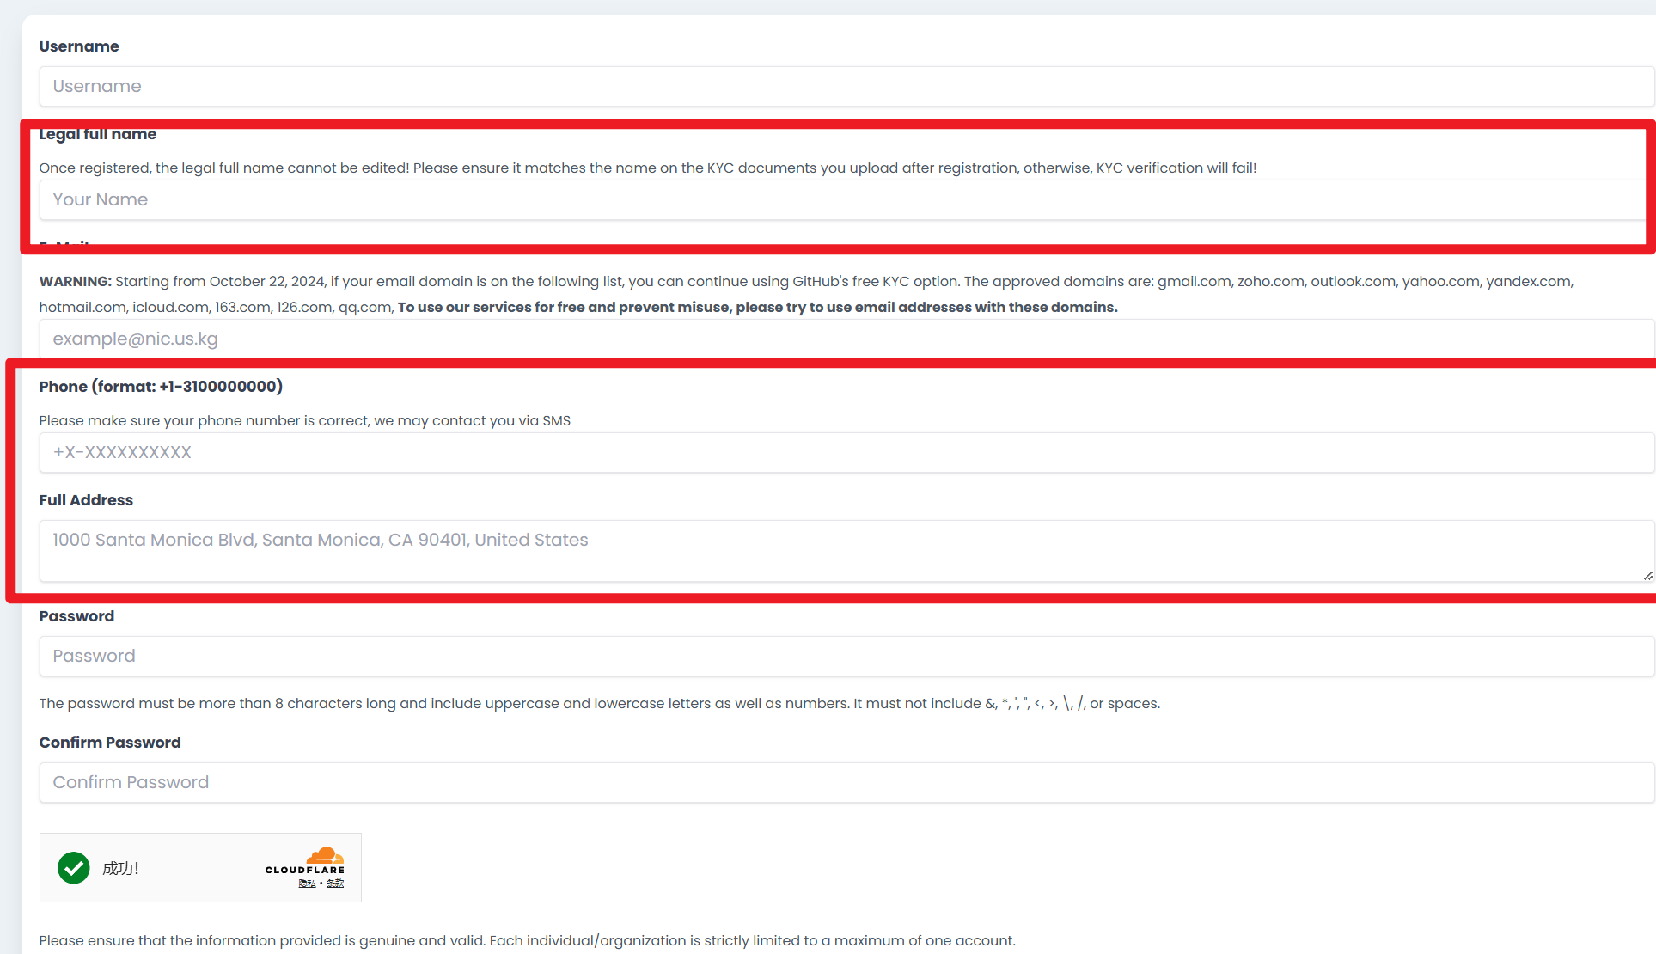Click the 成功! success text in captcha
This screenshot has height=954, width=1656.
pyautogui.click(x=120, y=868)
